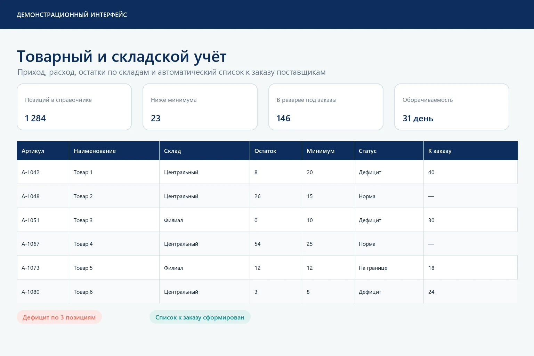534x356 pixels.
Task: Select the 'Позиций в справочнике' card
Action: coord(74,107)
